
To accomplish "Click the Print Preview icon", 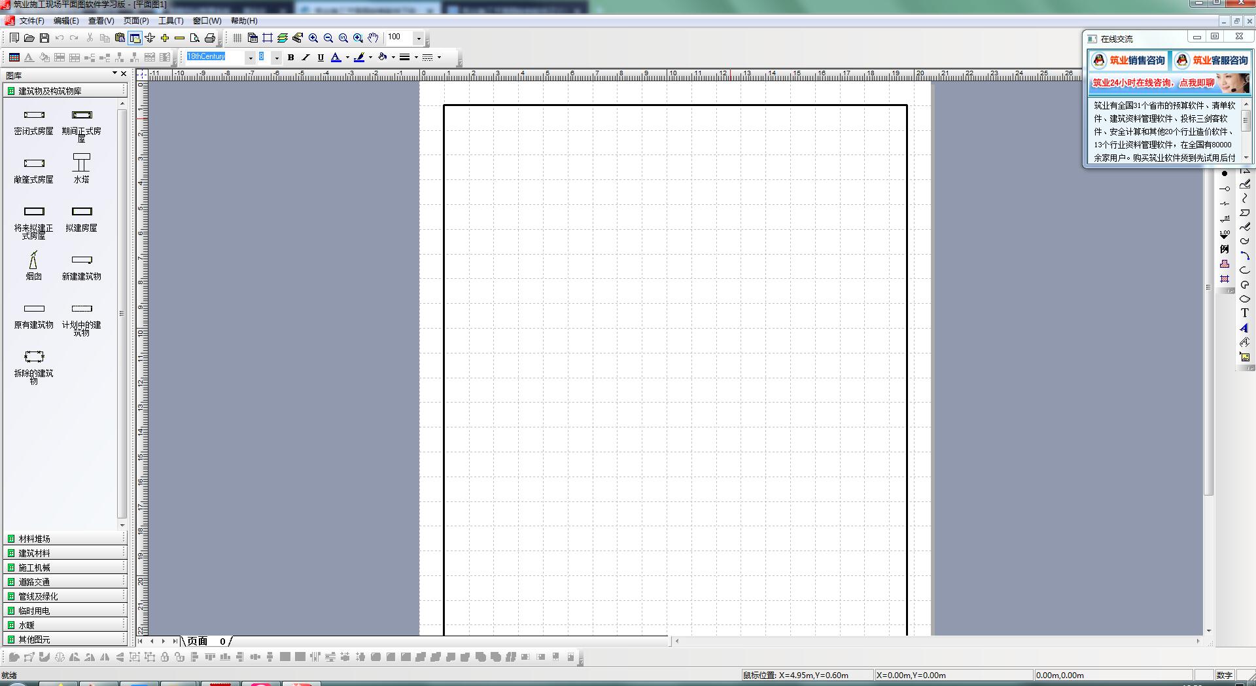I will (194, 38).
